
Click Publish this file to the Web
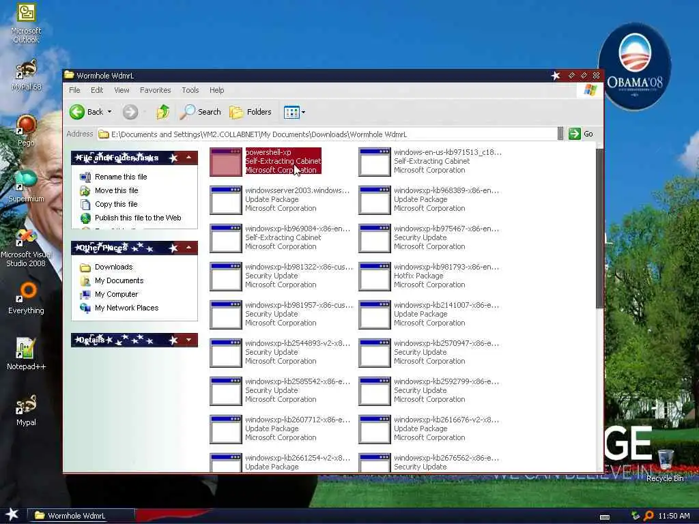click(x=138, y=218)
